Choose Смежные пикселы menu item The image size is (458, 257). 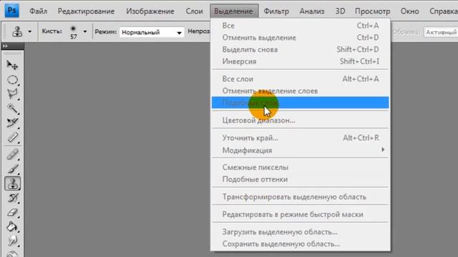point(301,168)
